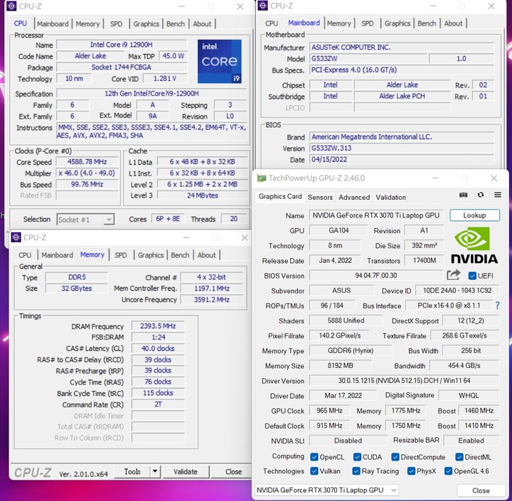Click the CPU-Z processor window title icon
The height and width of the screenshot is (501, 512).
pyautogui.click(x=12, y=6)
